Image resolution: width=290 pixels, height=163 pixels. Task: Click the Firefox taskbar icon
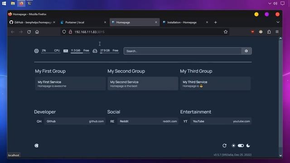coord(21,3)
